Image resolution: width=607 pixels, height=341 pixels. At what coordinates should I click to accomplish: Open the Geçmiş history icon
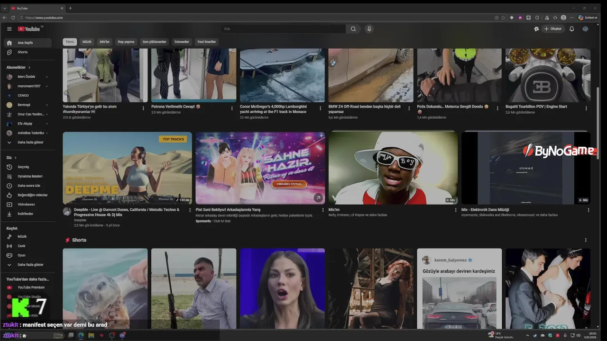pyautogui.click(x=9, y=167)
